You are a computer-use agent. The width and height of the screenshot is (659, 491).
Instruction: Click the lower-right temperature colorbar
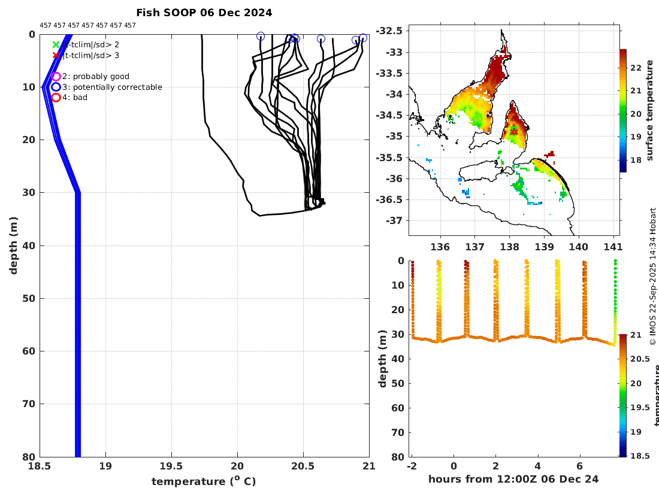point(623,396)
